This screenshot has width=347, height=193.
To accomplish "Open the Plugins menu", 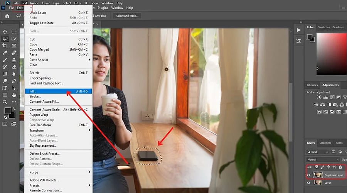I will coord(103,8).
